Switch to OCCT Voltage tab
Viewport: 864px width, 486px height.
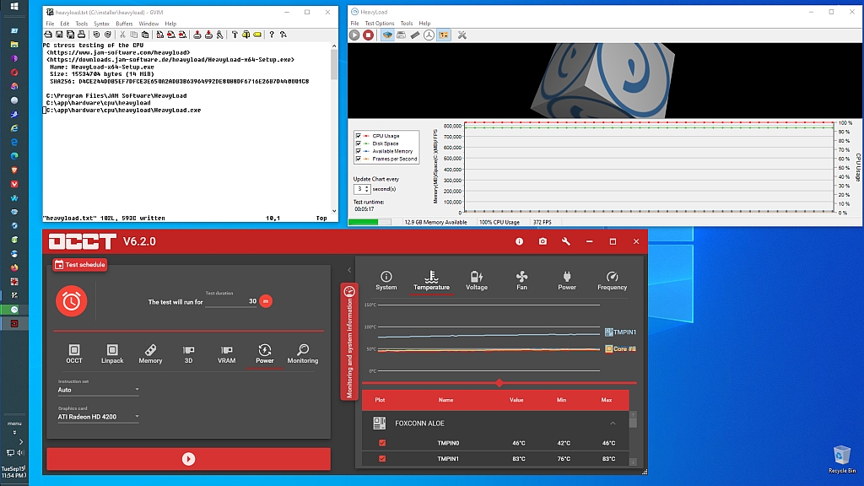point(477,280)
